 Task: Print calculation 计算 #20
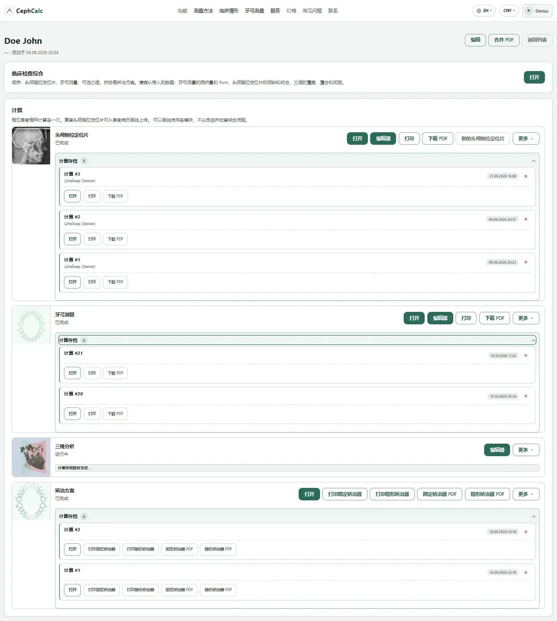point(92,414)
